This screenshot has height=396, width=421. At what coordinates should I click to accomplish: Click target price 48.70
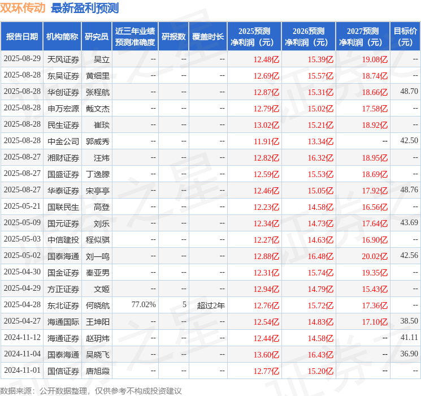[x=409, y=91]
